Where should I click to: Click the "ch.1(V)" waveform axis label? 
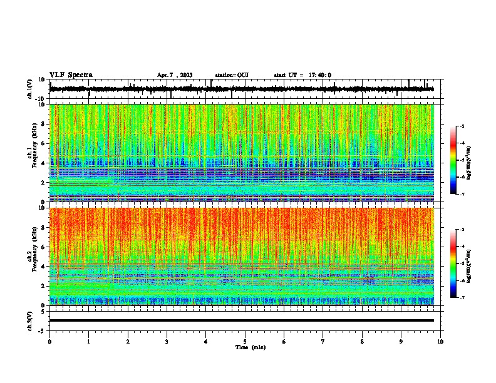pos(30,89)
